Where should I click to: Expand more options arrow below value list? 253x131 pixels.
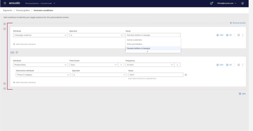(x=147, y=51)
